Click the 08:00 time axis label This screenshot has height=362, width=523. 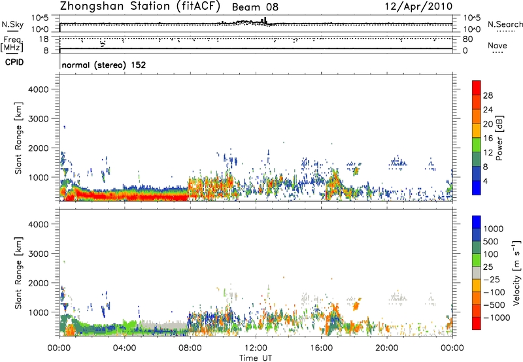(190, 348)
